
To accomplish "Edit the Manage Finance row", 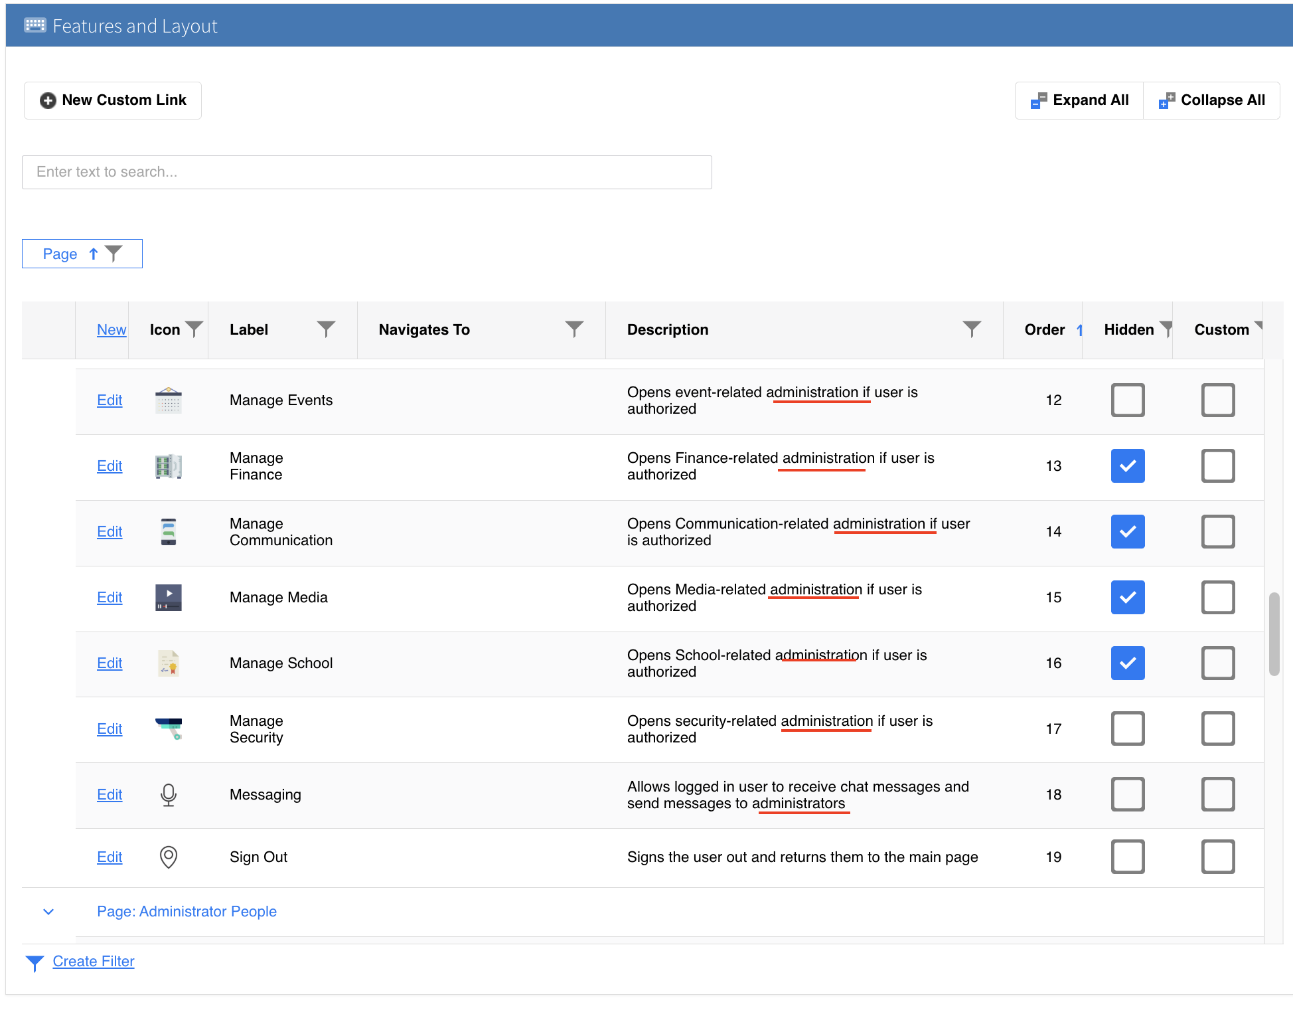I will (110, 466).
